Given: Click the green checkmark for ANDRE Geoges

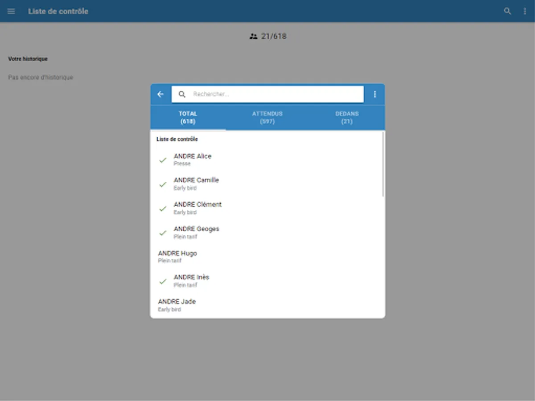Looking at the screenshot, I should 163,233.
